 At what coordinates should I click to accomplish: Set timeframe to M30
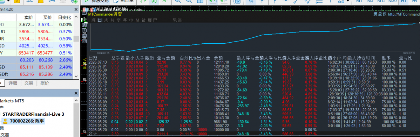(392, 1)
